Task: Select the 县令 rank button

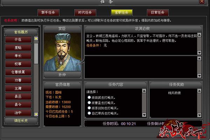Action: (18, 105)
